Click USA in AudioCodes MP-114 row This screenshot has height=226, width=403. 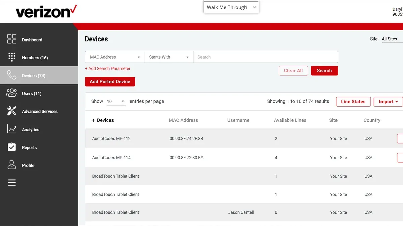(368, 158)
